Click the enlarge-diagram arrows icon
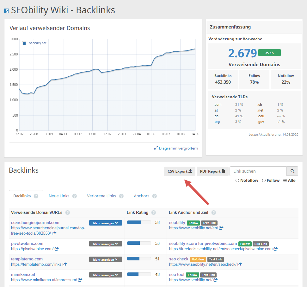Screen dimensions: 307x287 click(156, 148)
